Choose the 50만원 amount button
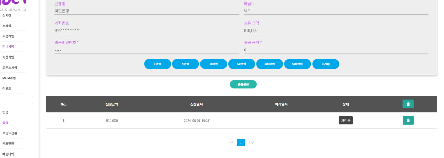 coord(241,64)
